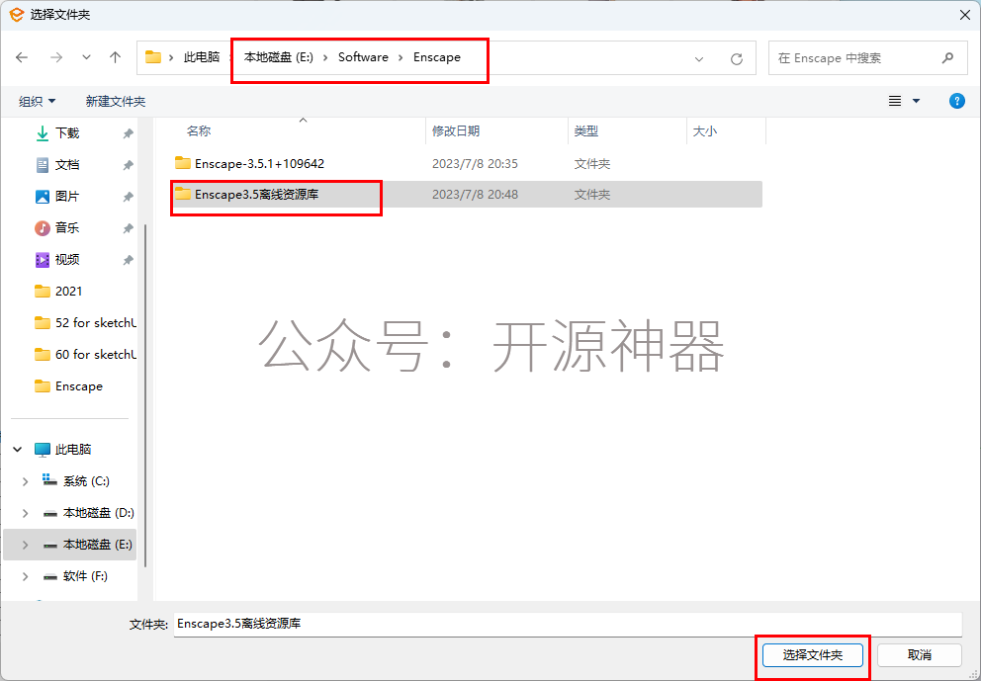Viewport: 981px width, 681px height.
Task: Click the folder icon of Enscape-3.5.1+109642
Action: click(183, 163)
